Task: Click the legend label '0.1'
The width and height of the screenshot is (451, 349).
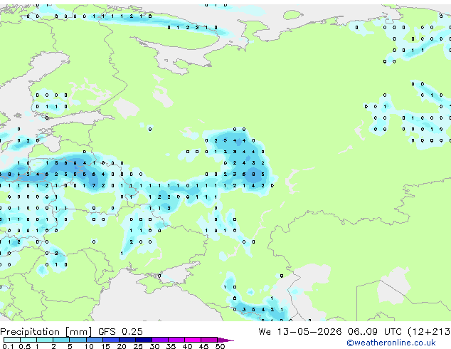Action: pos(8,346)
